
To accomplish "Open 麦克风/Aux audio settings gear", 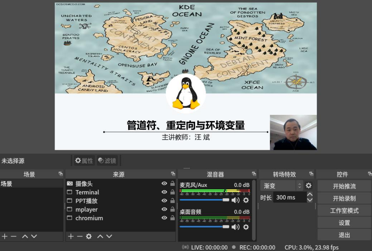I will [246, 200].
